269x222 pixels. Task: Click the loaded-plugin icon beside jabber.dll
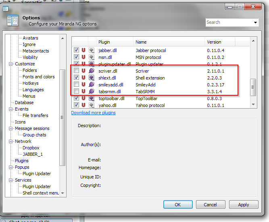(x=92, y=50)
